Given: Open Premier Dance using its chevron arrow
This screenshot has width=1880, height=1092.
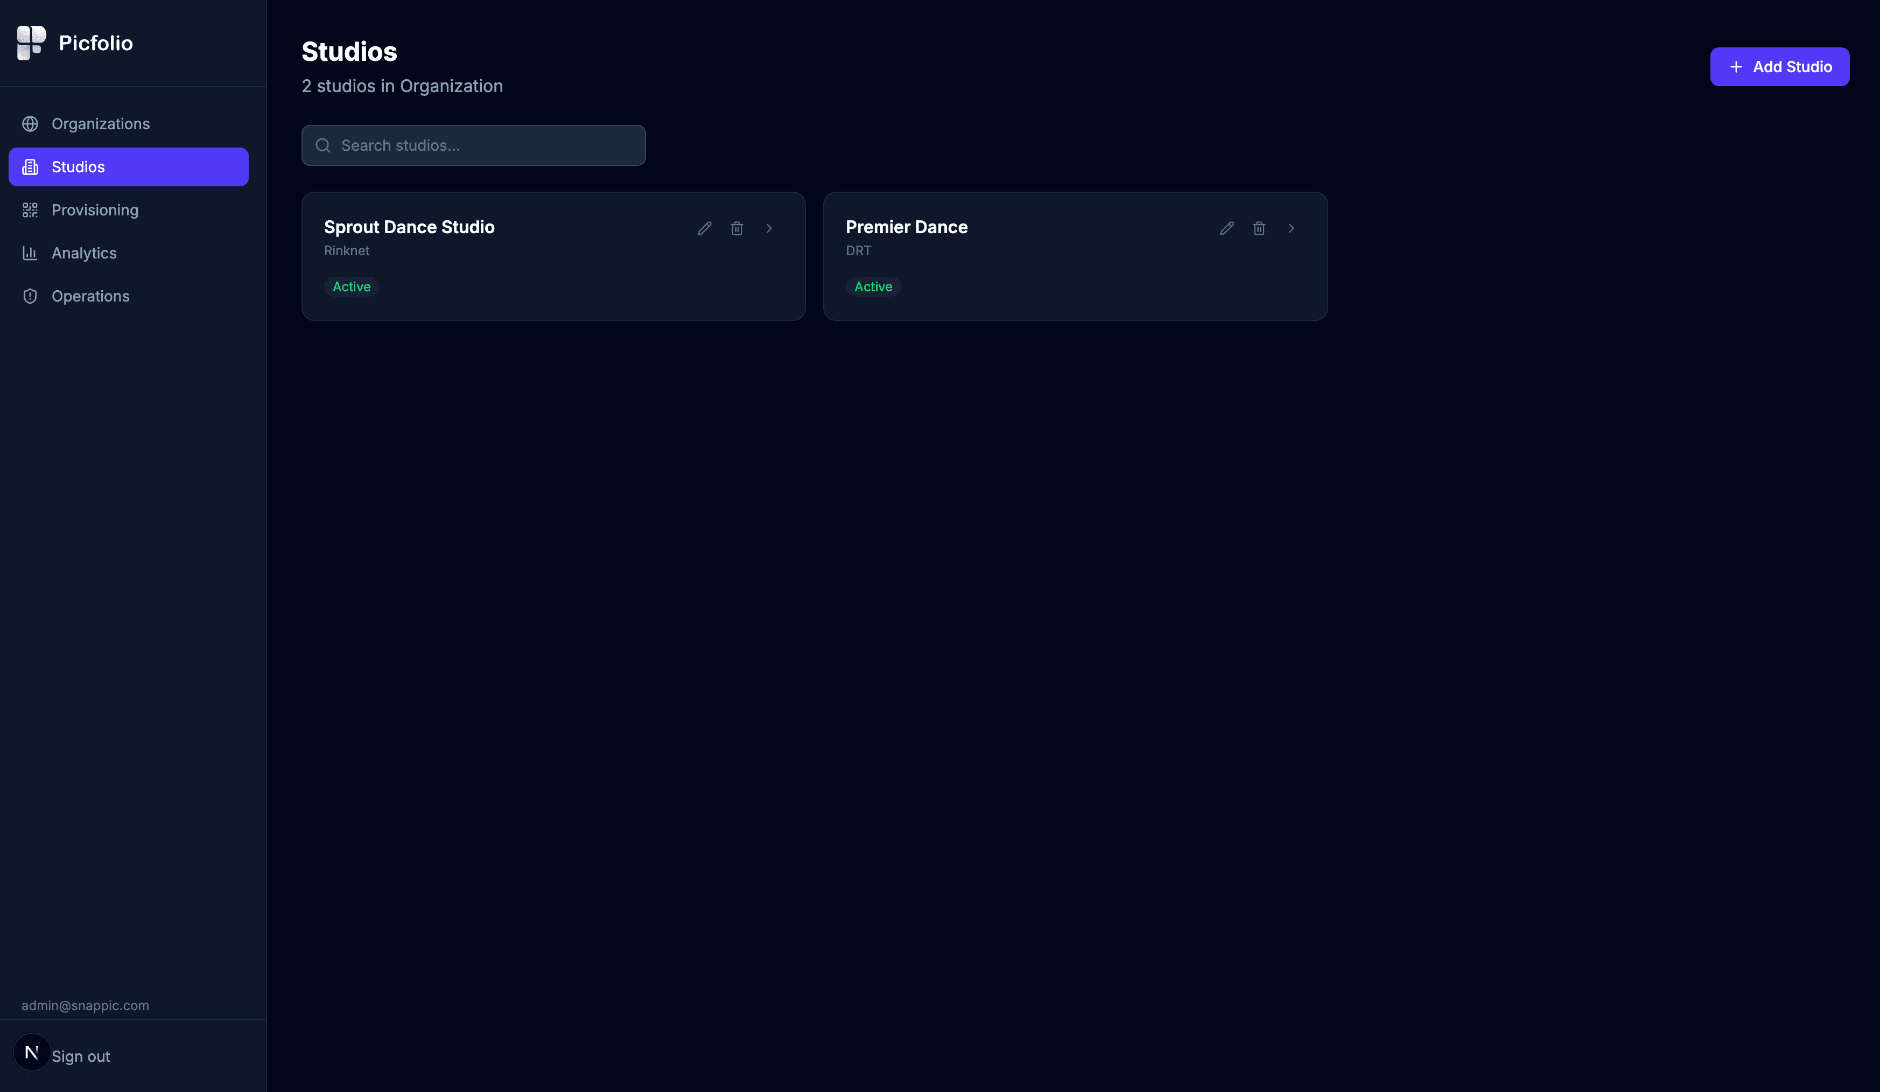Looking at the screenshot, I should (1292, 228).
